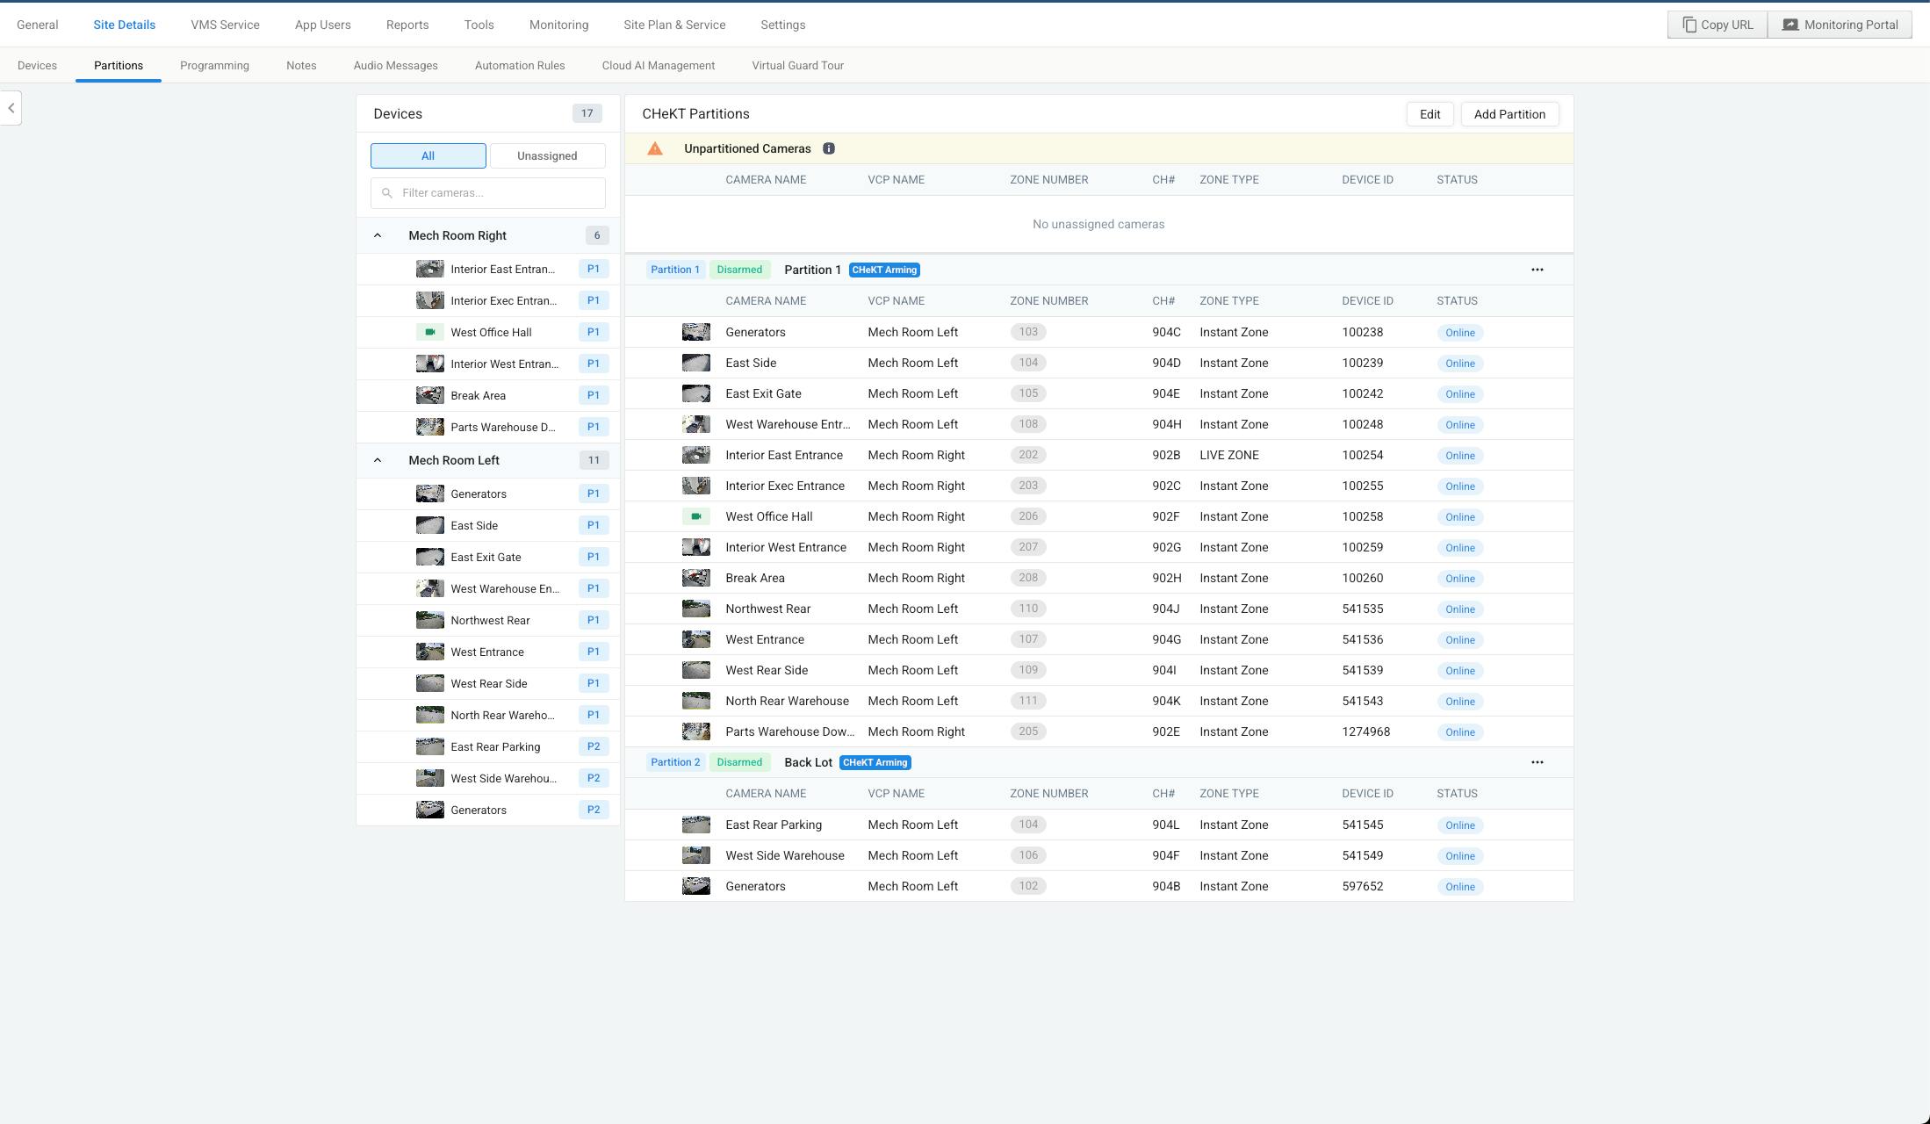Click West Side Warehouse thumbnail in Back Lot

695,855
